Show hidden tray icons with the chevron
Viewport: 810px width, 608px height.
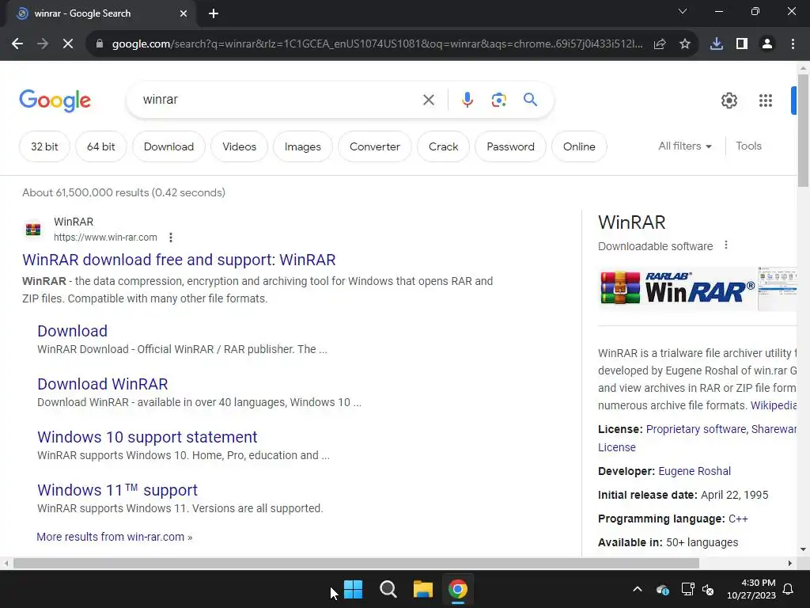tap(638, 589)
